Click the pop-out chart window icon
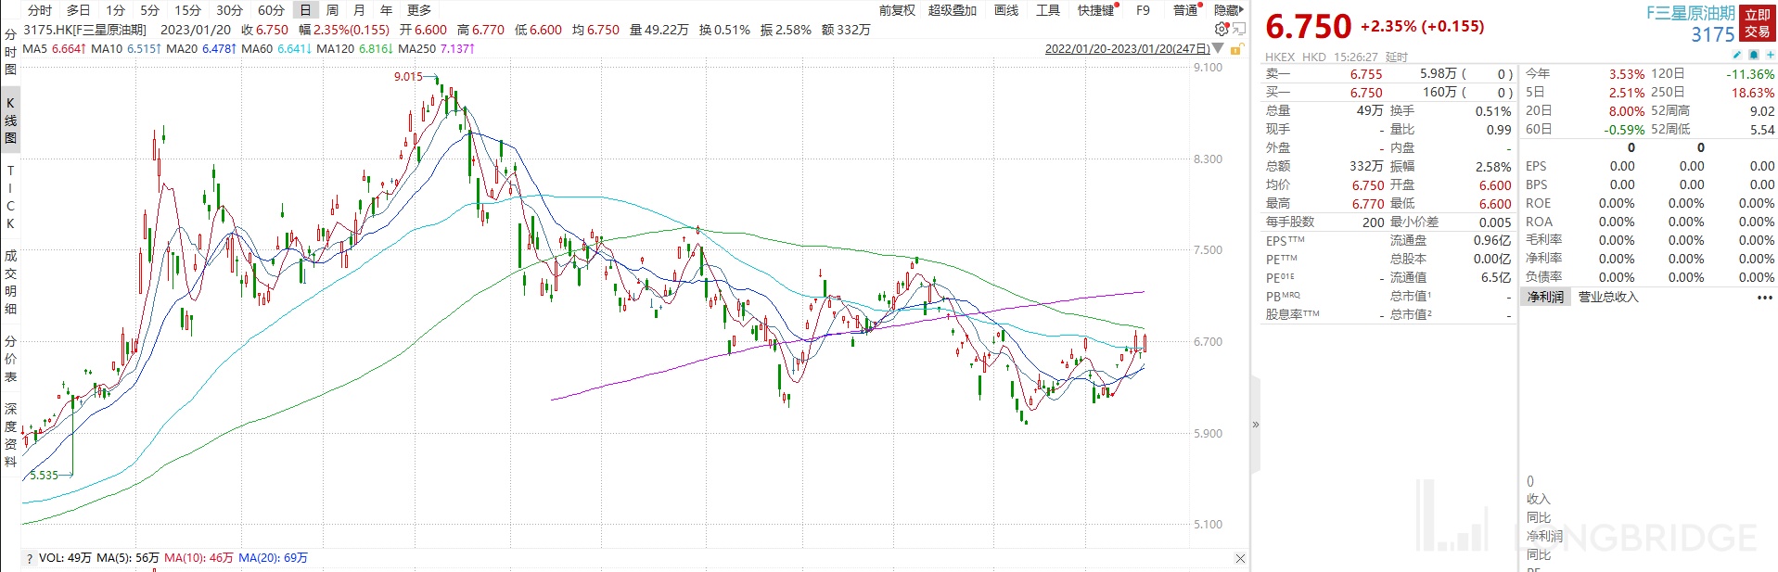1778x572 pixels. (1238, 30)
